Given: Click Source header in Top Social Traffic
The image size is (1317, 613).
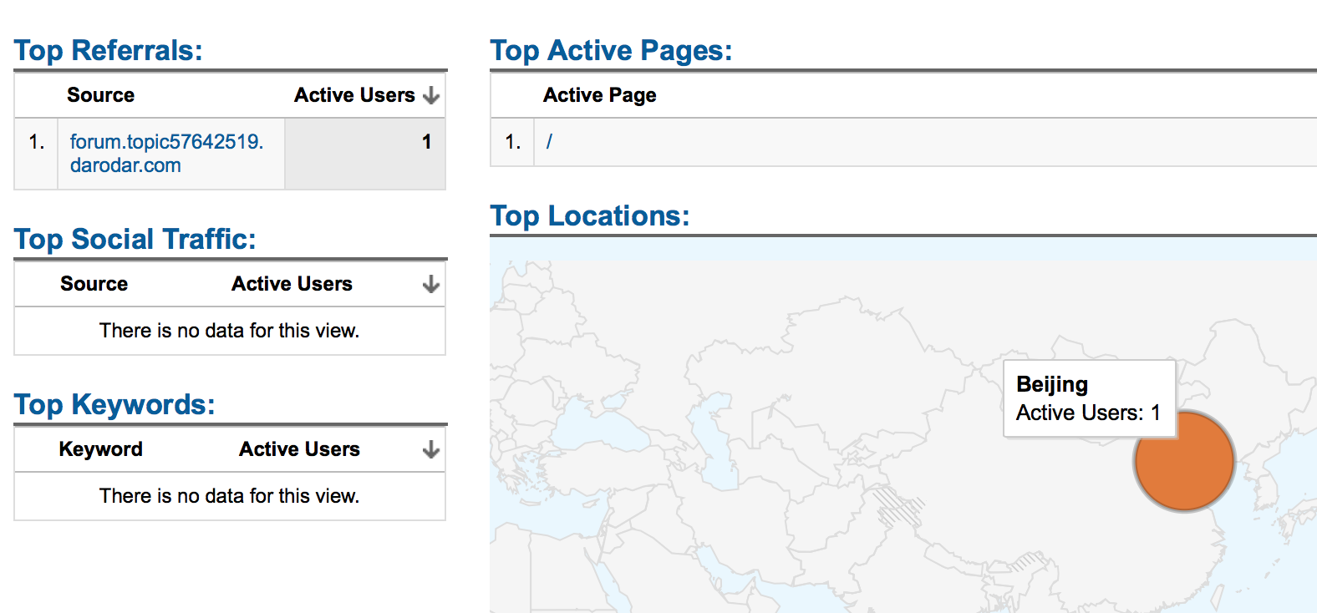Looking at the screenshot, I should (94, 284).
